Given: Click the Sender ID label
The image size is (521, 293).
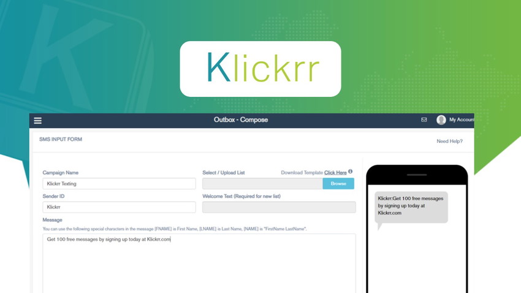Looking at the screenshot, I should coord(53,196).
